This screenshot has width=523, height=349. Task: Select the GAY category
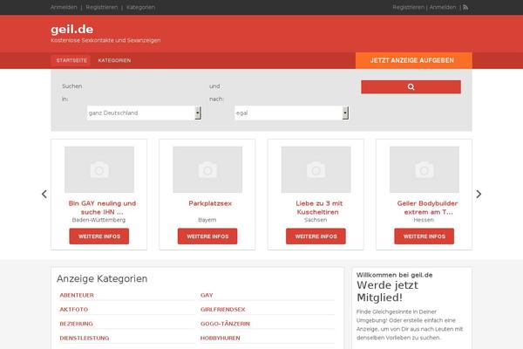207,295
